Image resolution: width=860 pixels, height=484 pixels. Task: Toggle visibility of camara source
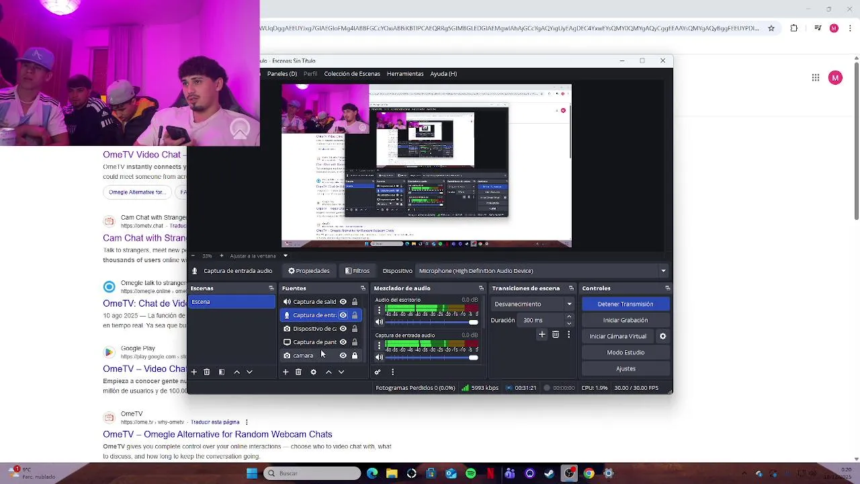(x=343, y=356)
